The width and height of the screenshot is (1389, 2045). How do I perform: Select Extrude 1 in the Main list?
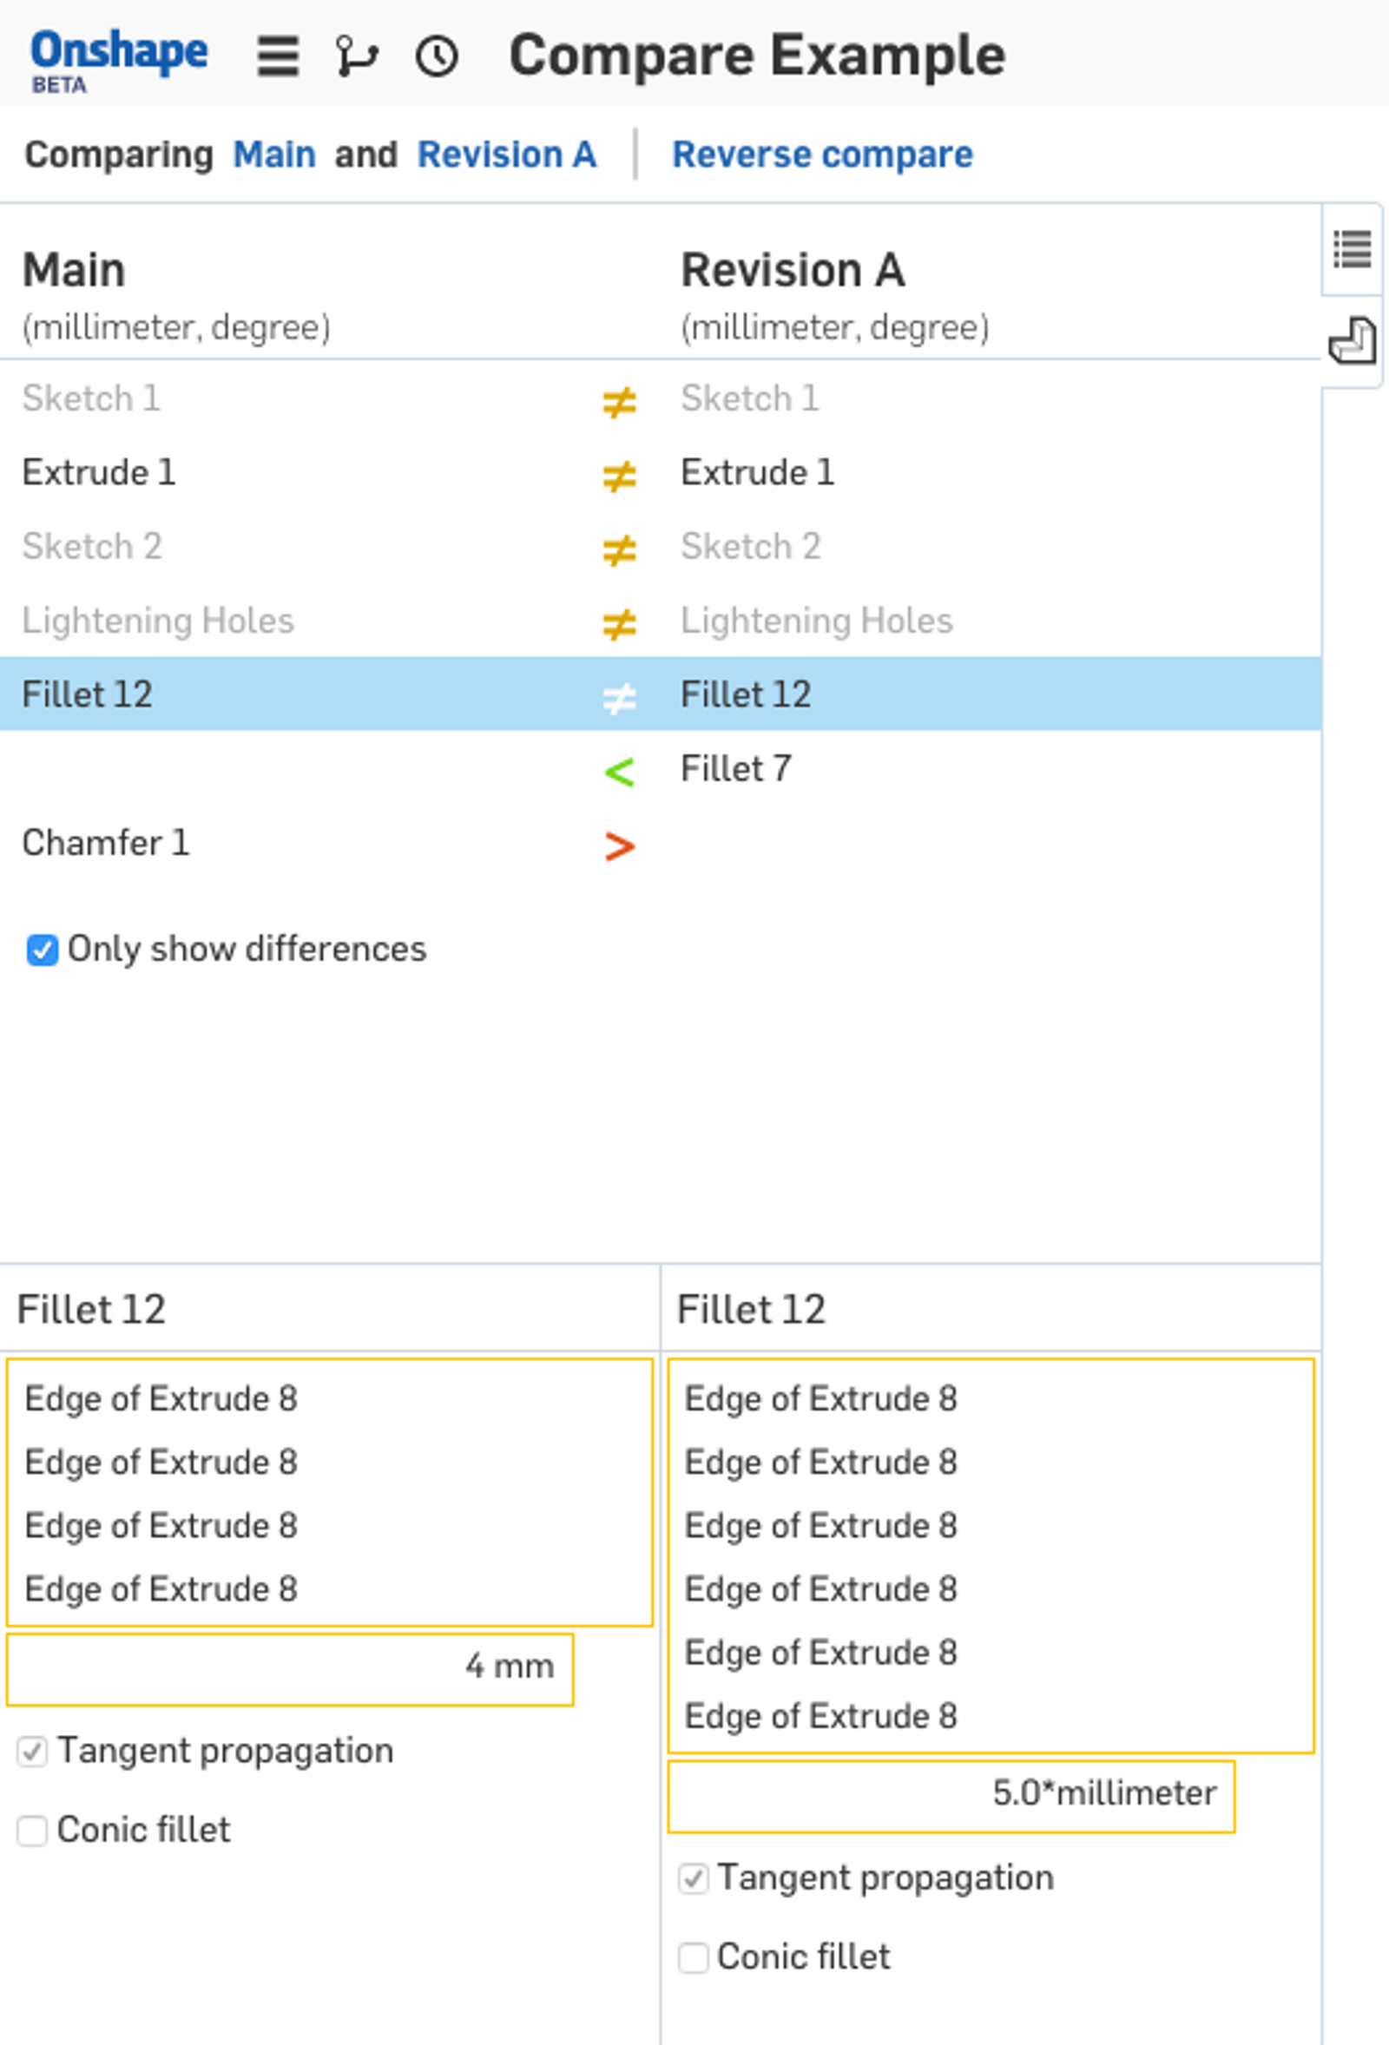coord(99,472)
